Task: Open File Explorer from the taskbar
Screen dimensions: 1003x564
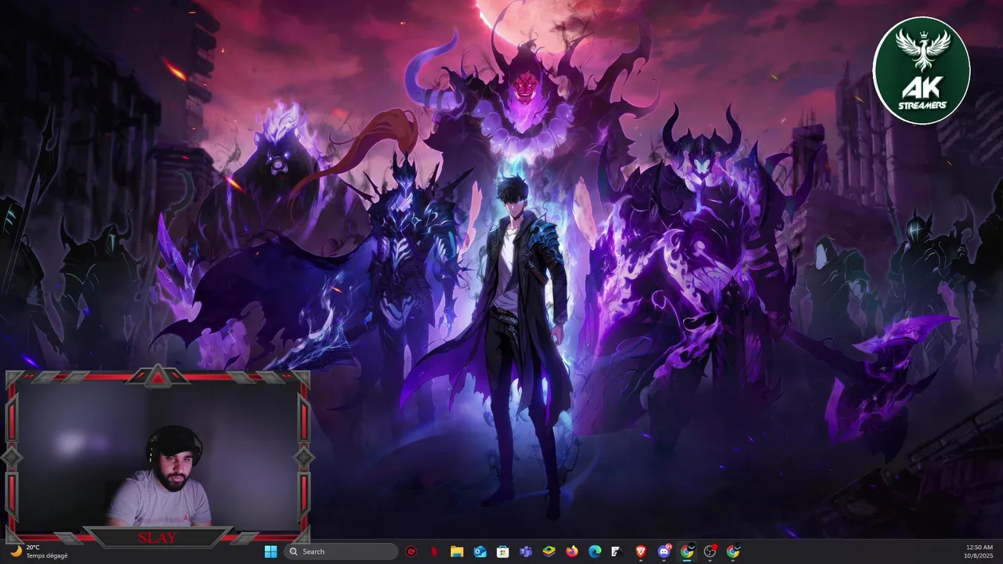Action: 457,551
